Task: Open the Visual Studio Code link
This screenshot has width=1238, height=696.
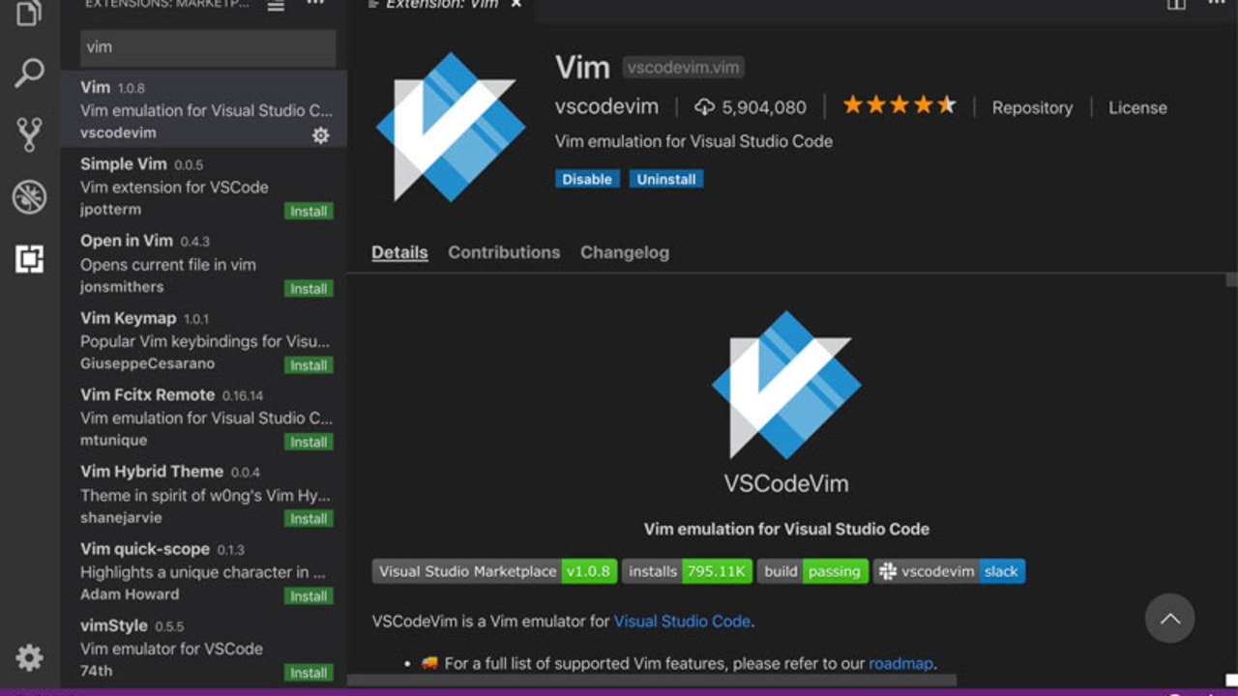Action: click(682, 622)
